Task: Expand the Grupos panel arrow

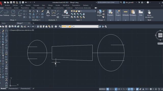Action: click(x=118, y=20)
